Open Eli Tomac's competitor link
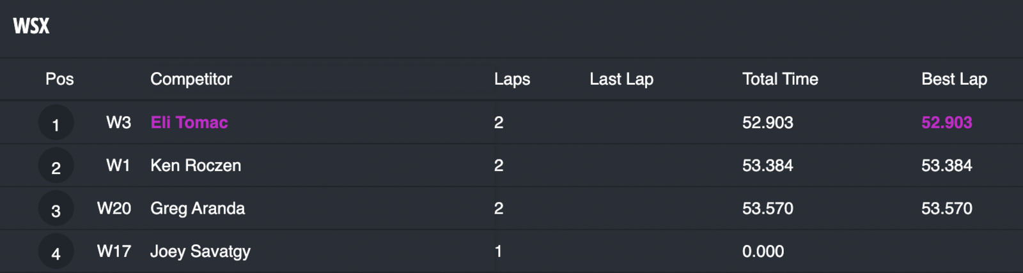 click(189, 122)
